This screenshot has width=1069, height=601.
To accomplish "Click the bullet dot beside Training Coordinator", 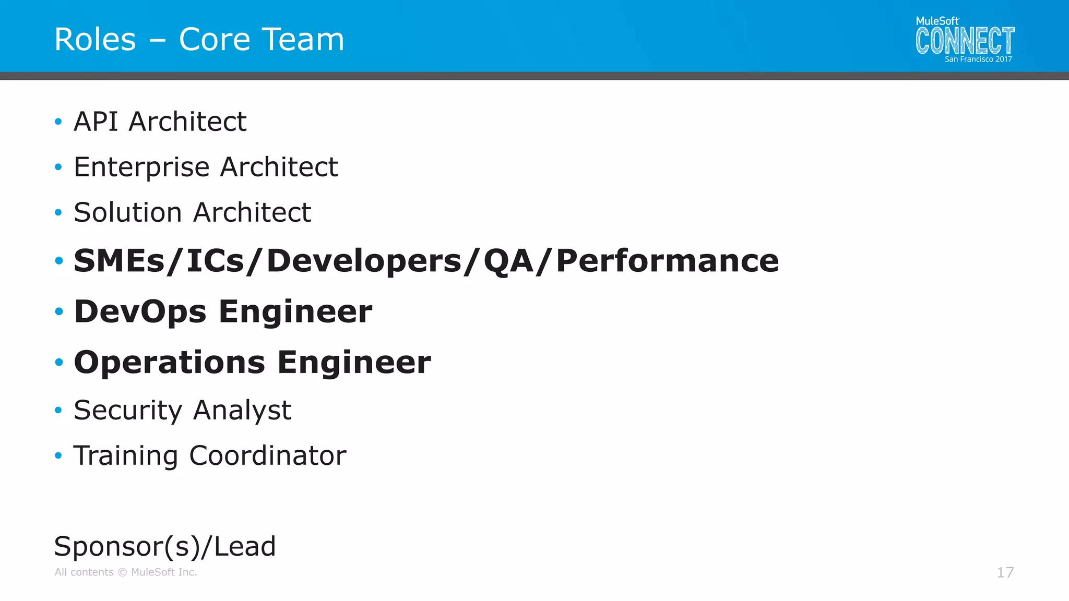I will click(x=58, y=456).
